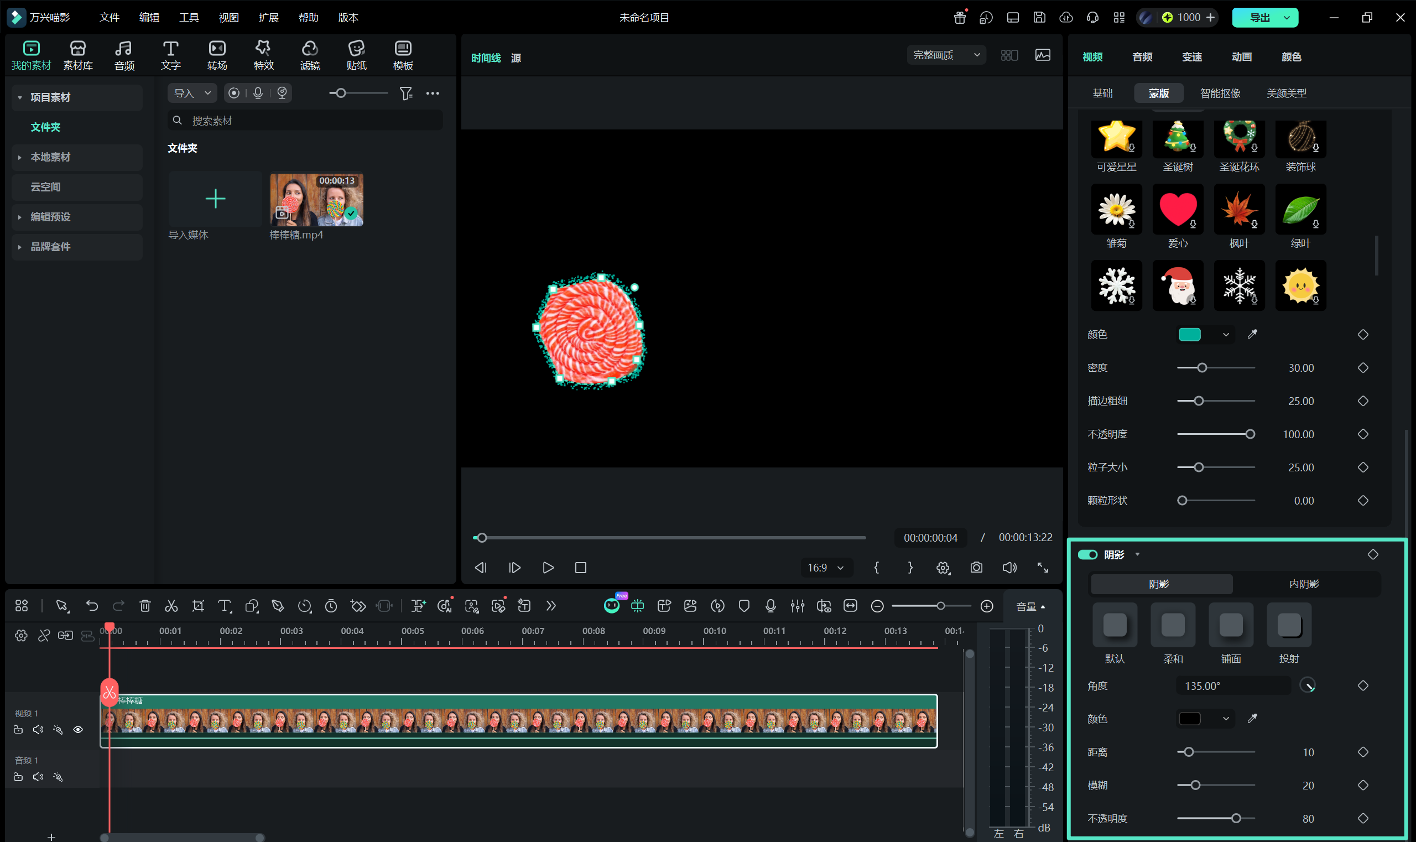This screenshot has width=1416, height=842.
Task: Open the 完整画质 quality dropdown
Action: pos(946,55)
